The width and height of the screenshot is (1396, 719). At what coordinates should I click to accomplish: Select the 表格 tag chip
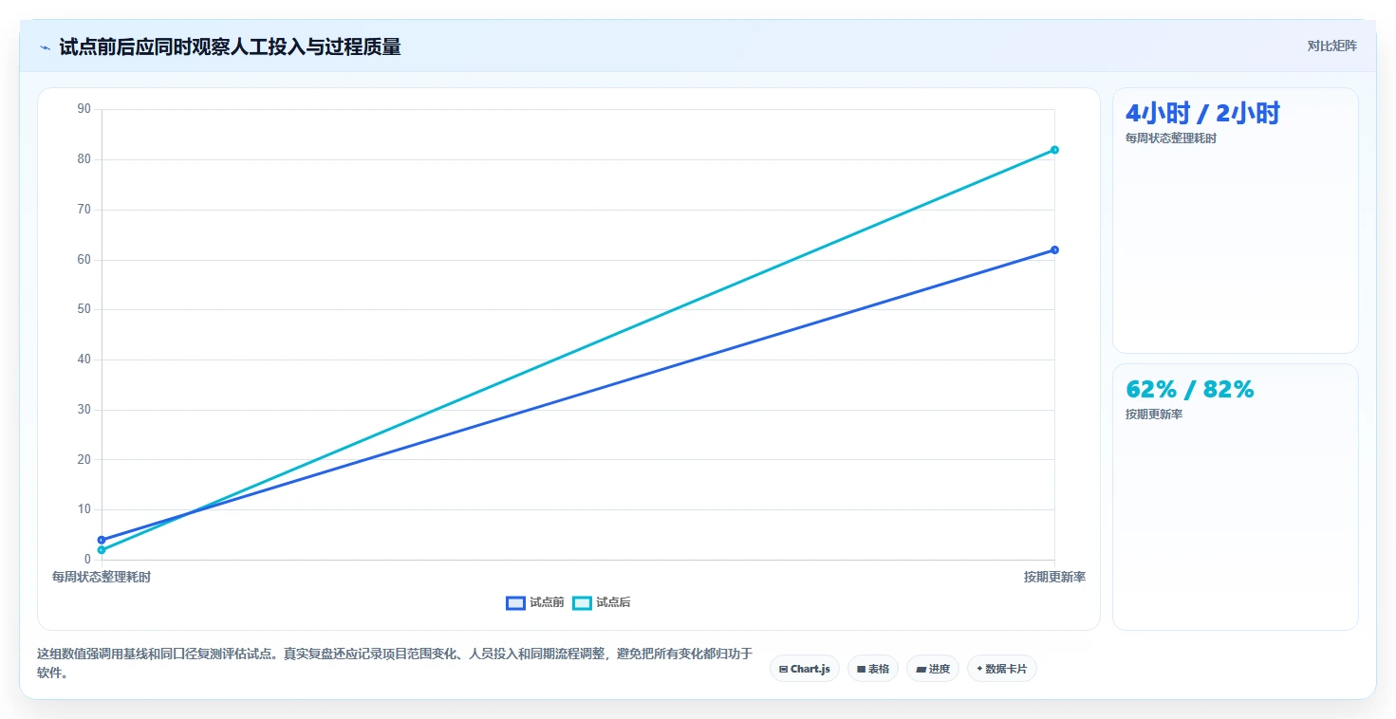click(x=872, y=669)
